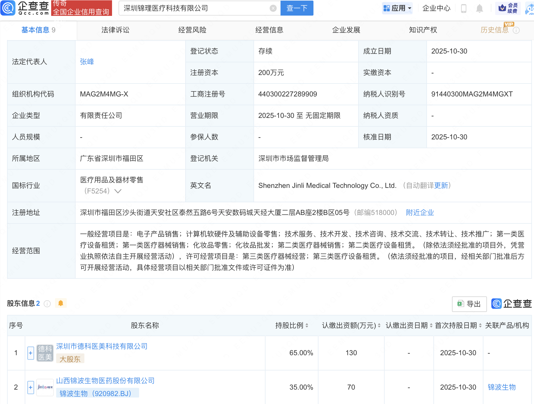534x404 pixels.
Task: Switch to the 法律诉讼 tab
Action: pyautogui.click(x=115, y=30)
